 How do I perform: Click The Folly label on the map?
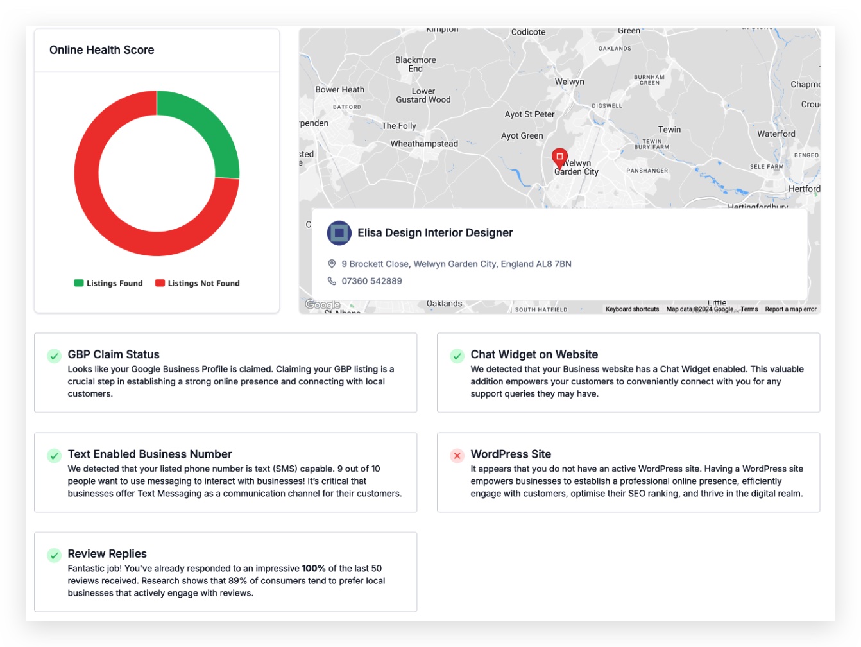pos(398,126)
